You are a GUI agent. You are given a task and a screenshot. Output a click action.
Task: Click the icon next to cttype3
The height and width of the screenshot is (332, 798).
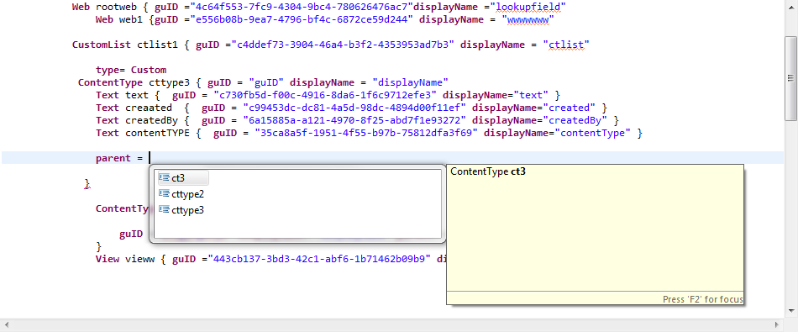[x=164, y=209]
